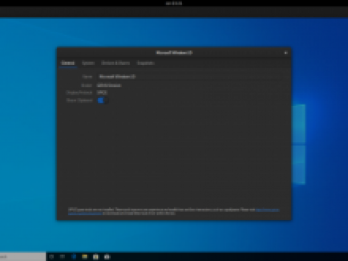The height and width of the screenshot is (261, 348).
Task: Select the Display Protocol value
Action: pyautogui.click(x=102, y=92)
